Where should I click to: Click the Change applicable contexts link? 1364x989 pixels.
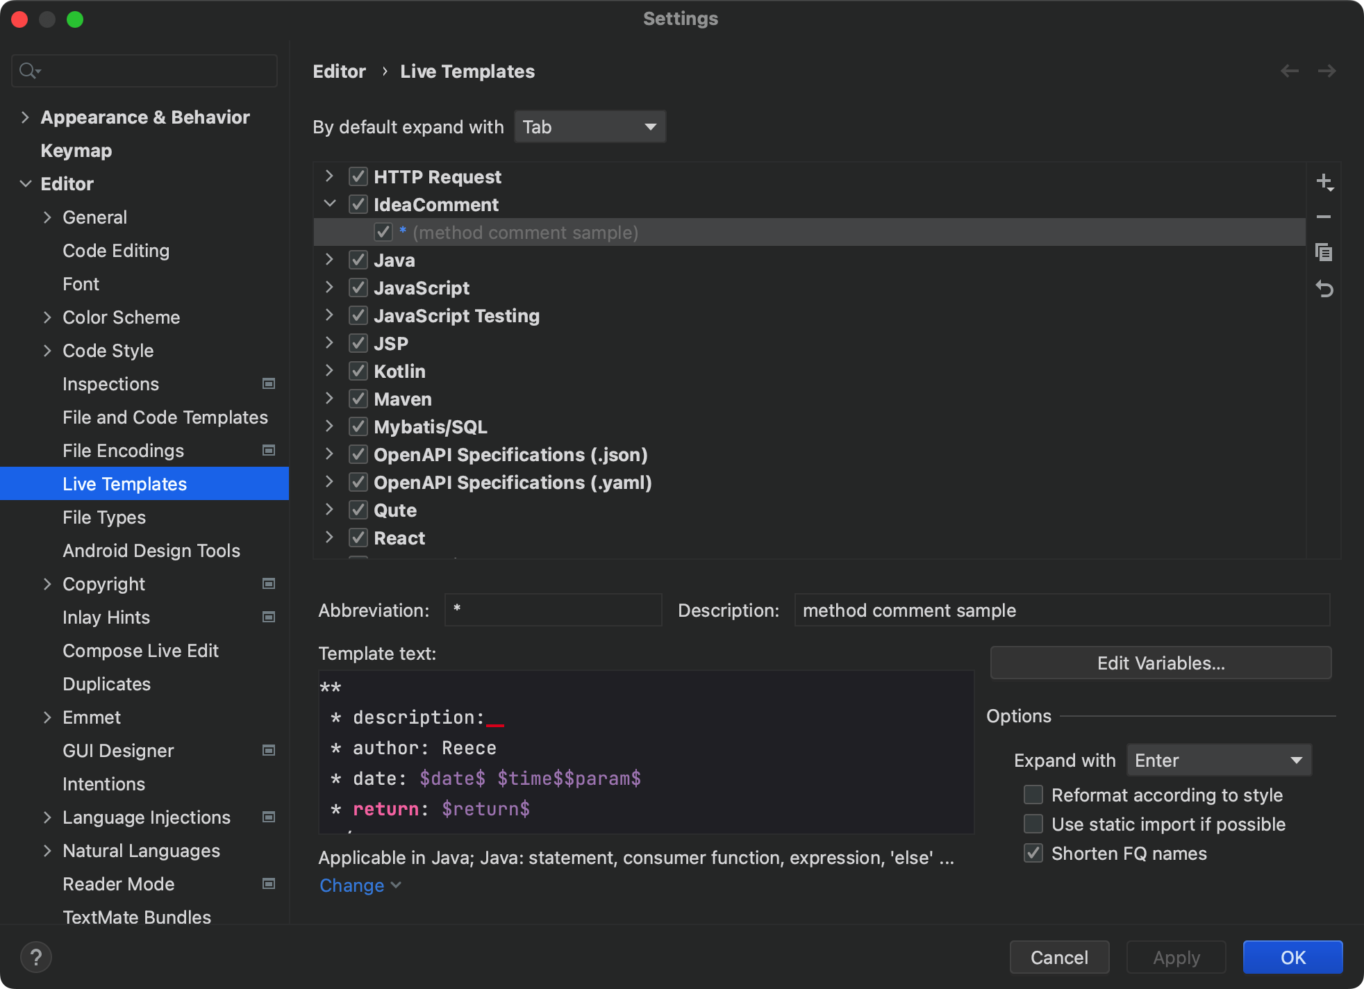(x=360, y=885)
